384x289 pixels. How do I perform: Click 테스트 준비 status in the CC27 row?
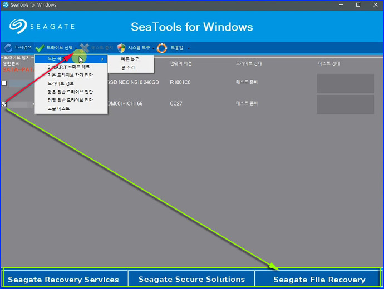[x=247, y=103]
